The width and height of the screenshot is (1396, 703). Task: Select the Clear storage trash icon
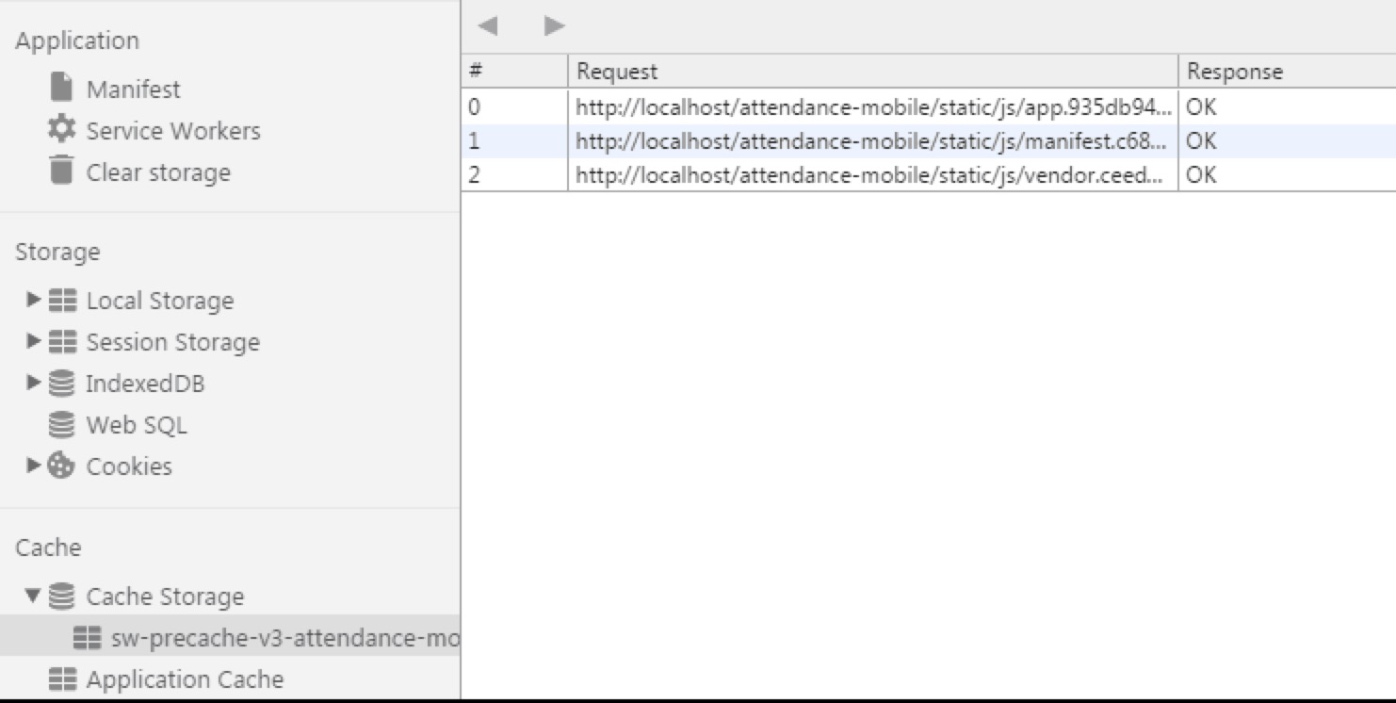[61, 171]
